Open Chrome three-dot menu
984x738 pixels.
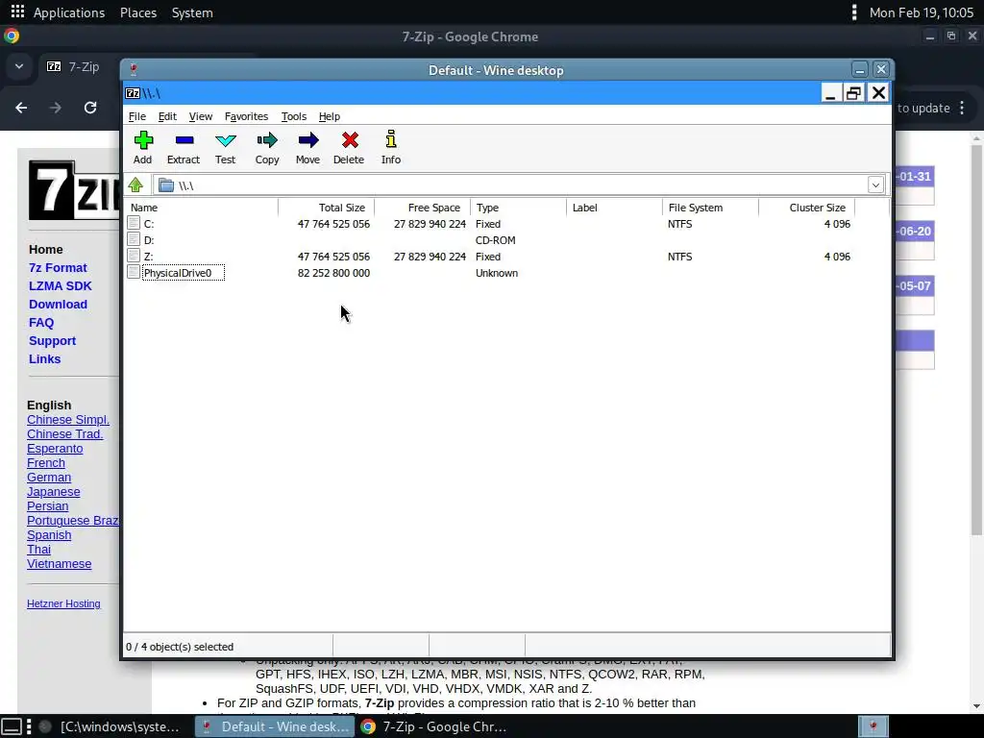(962, 108)
